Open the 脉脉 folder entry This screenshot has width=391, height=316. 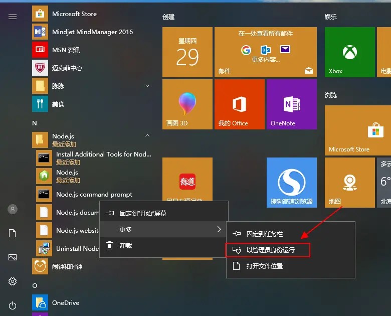pyautogui.click(x=91, y=86)
